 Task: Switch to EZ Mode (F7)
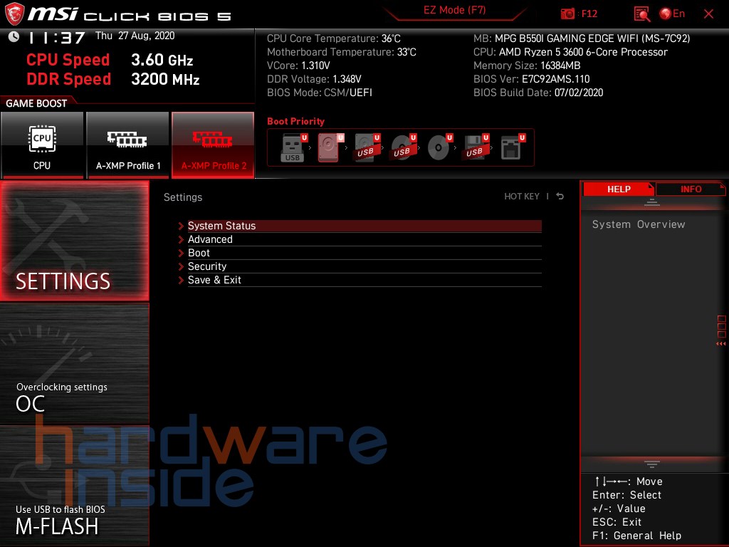[454, 10]
